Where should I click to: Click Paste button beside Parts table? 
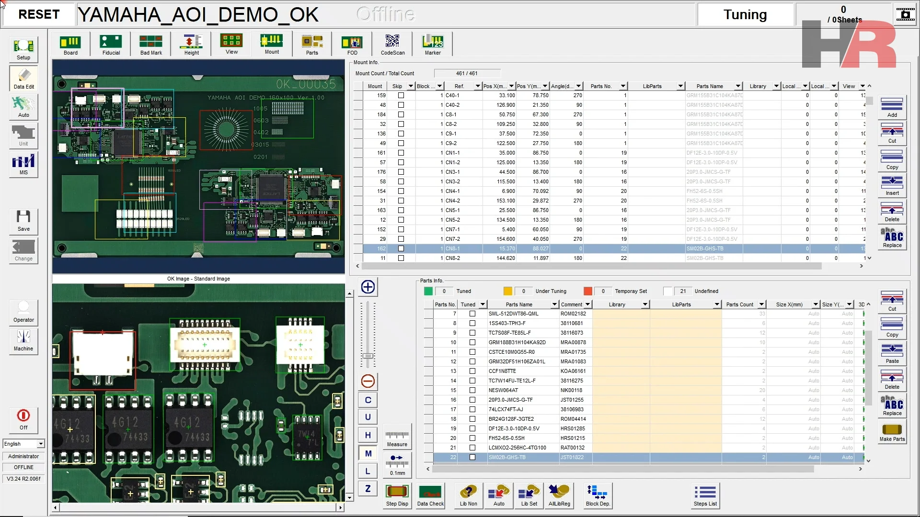[892, 354]
